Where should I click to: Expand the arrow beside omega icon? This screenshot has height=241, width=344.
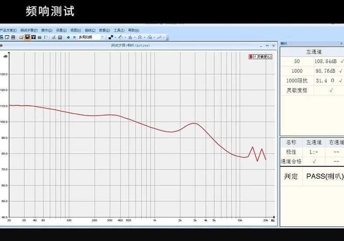coord(145,37)
